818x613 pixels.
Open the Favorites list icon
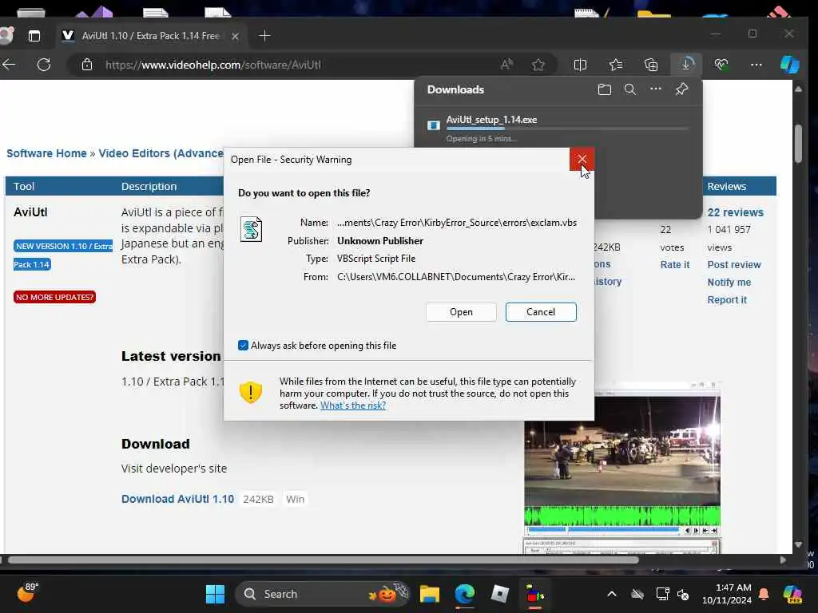coord(616,65)
